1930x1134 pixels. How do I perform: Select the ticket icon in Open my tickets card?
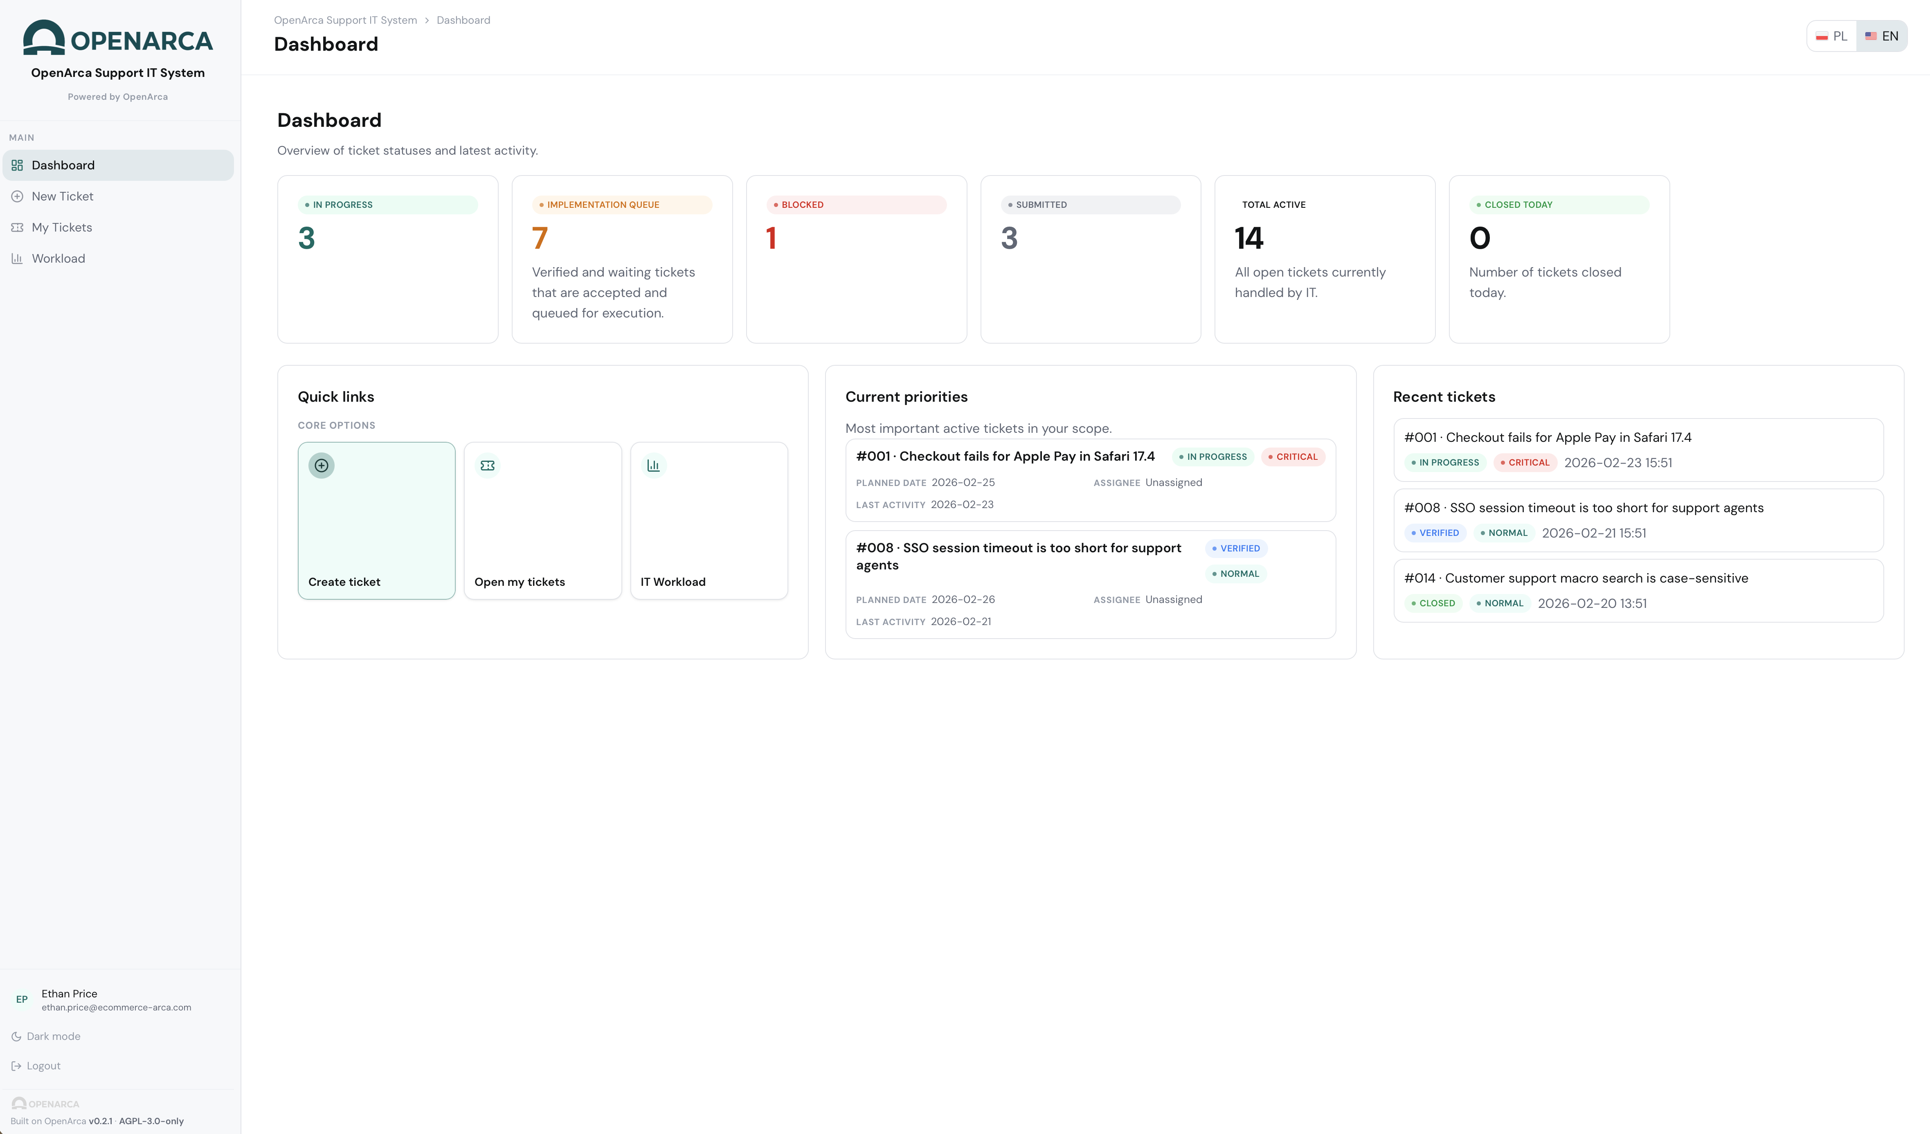(488, 465)
